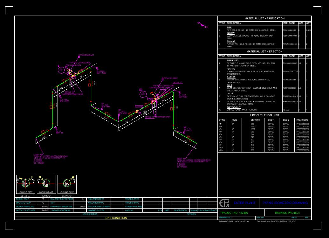Click the Material List – Fabrication heading
This screenshot has width=329, height=238.
(x=264, y=18)
